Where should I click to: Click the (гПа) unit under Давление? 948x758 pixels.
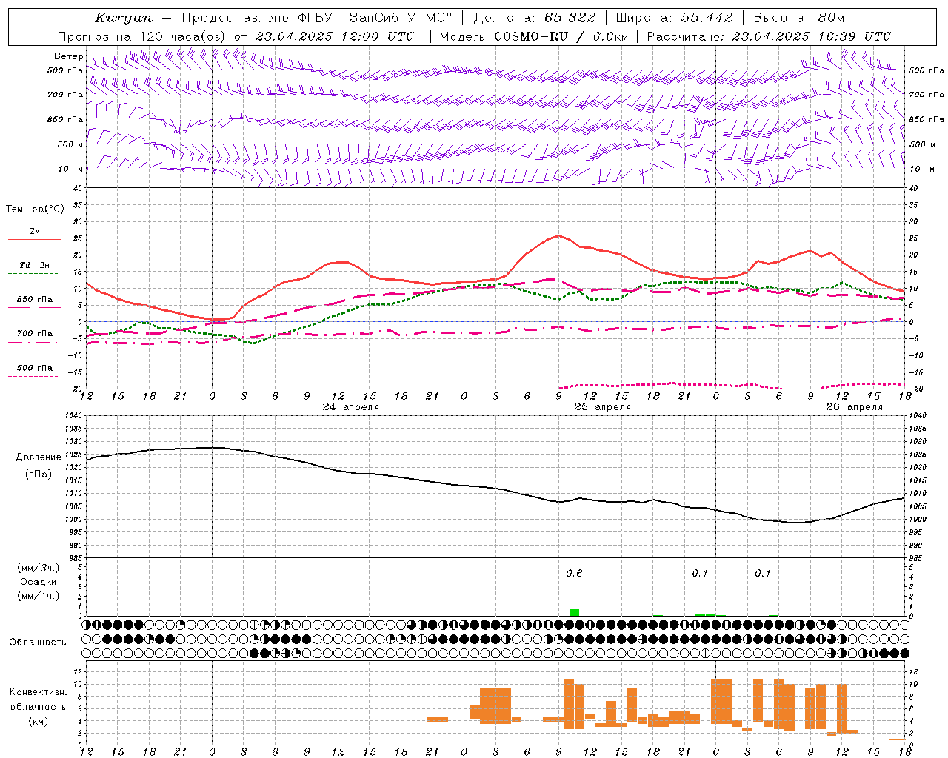[x=38, y=474]
